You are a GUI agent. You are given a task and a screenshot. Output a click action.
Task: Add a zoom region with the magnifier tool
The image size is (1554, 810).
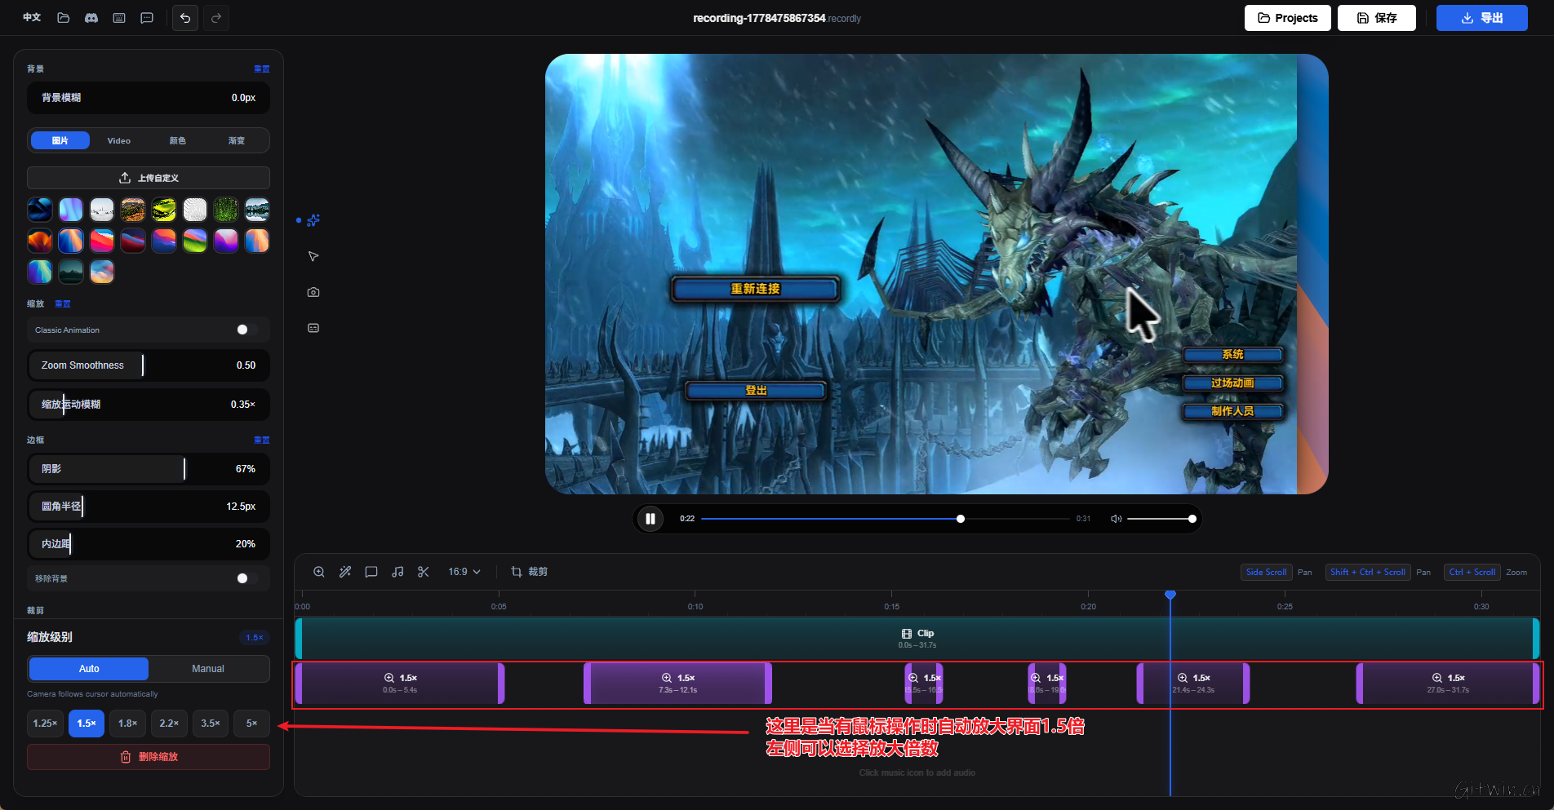319,572
